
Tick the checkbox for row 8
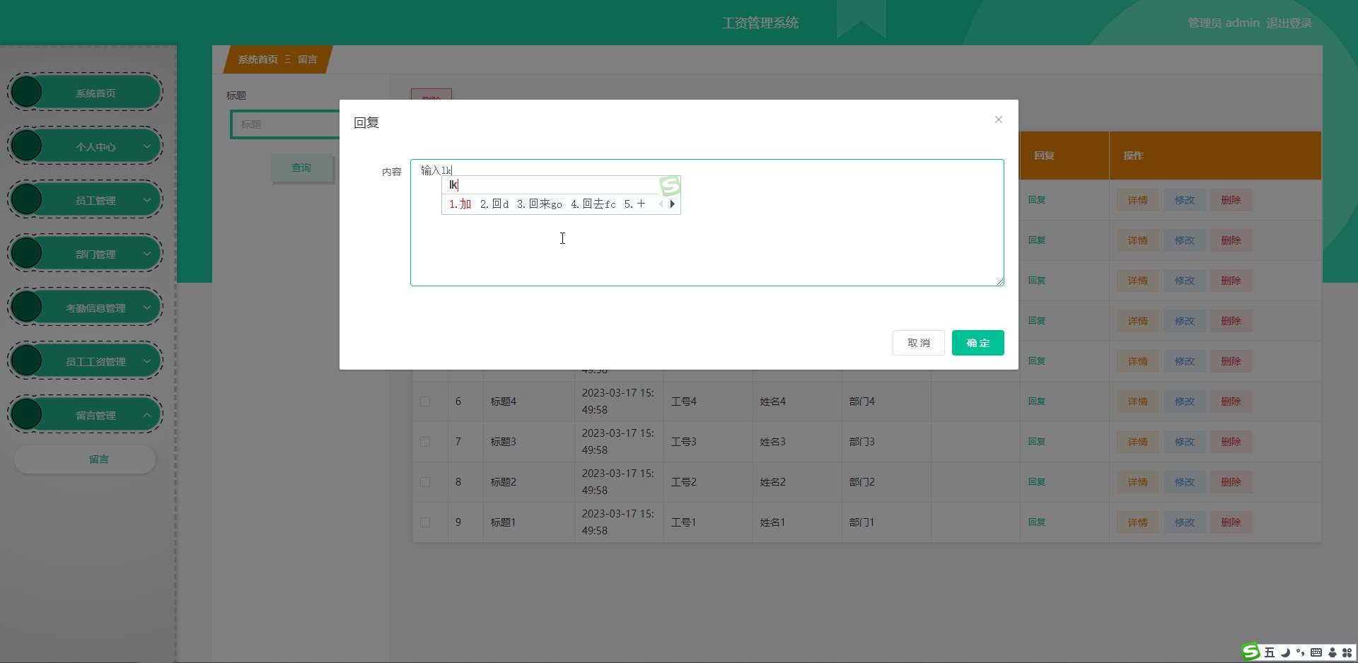425,482
